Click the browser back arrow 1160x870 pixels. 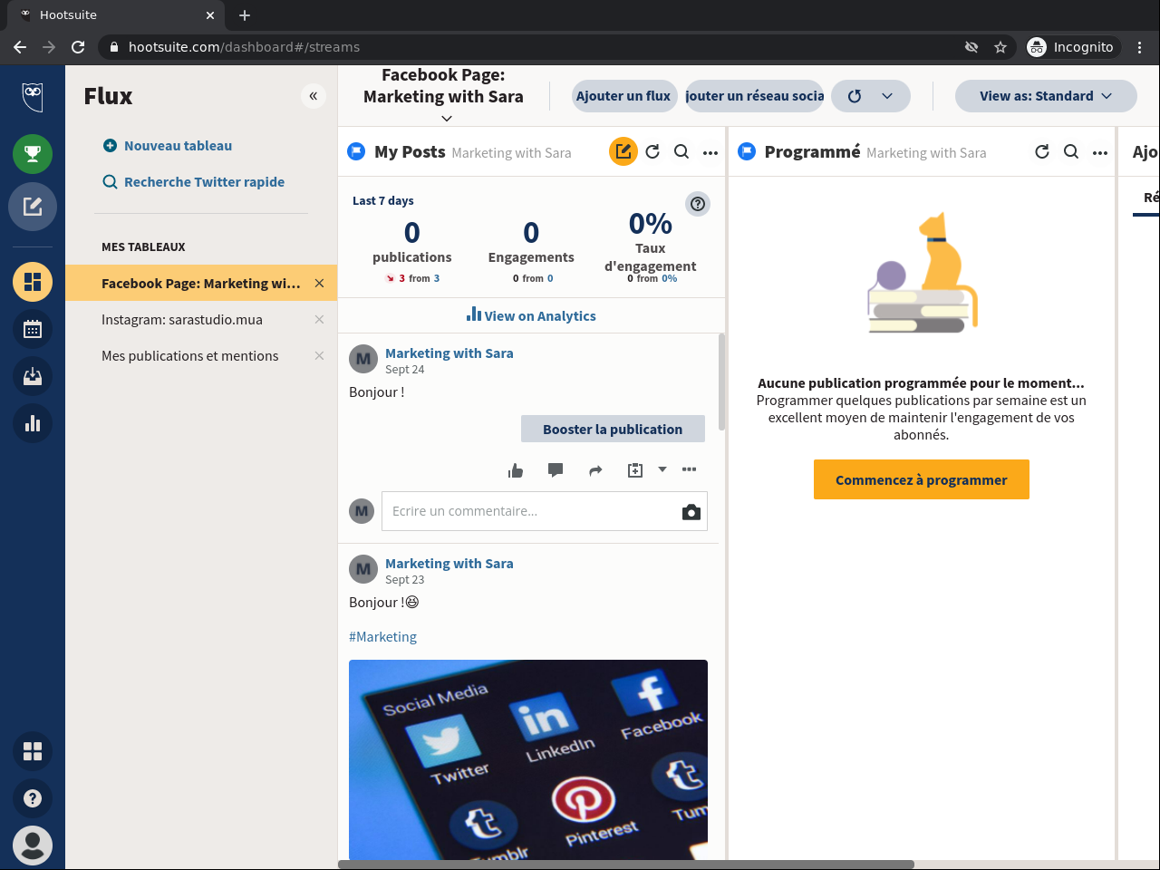[x=20, y=47]
